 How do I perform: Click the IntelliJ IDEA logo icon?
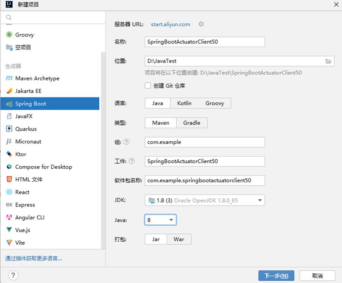pyautogui.click(x=9, y=4)
